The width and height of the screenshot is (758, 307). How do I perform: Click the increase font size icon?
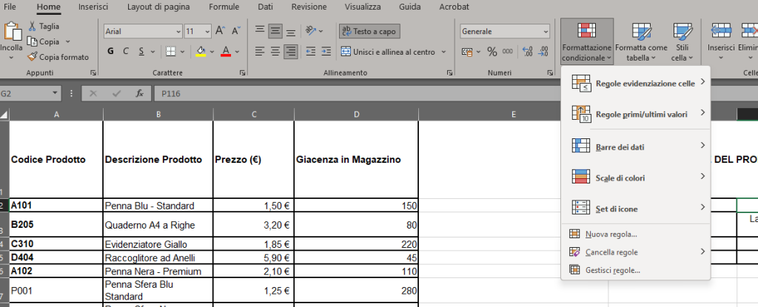(x=220, y=31)
